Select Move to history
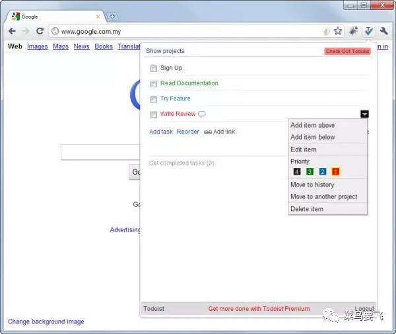 click(x=312, y=185)
